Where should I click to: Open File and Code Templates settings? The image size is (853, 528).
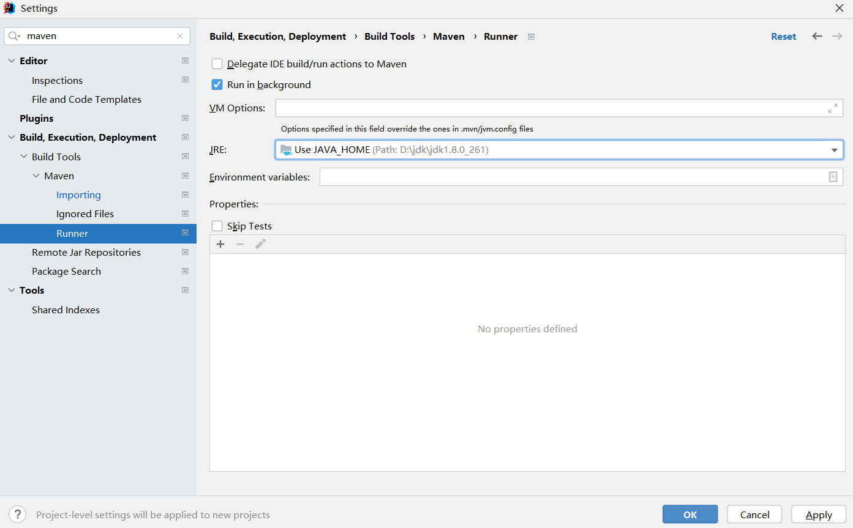pos(86,99)
